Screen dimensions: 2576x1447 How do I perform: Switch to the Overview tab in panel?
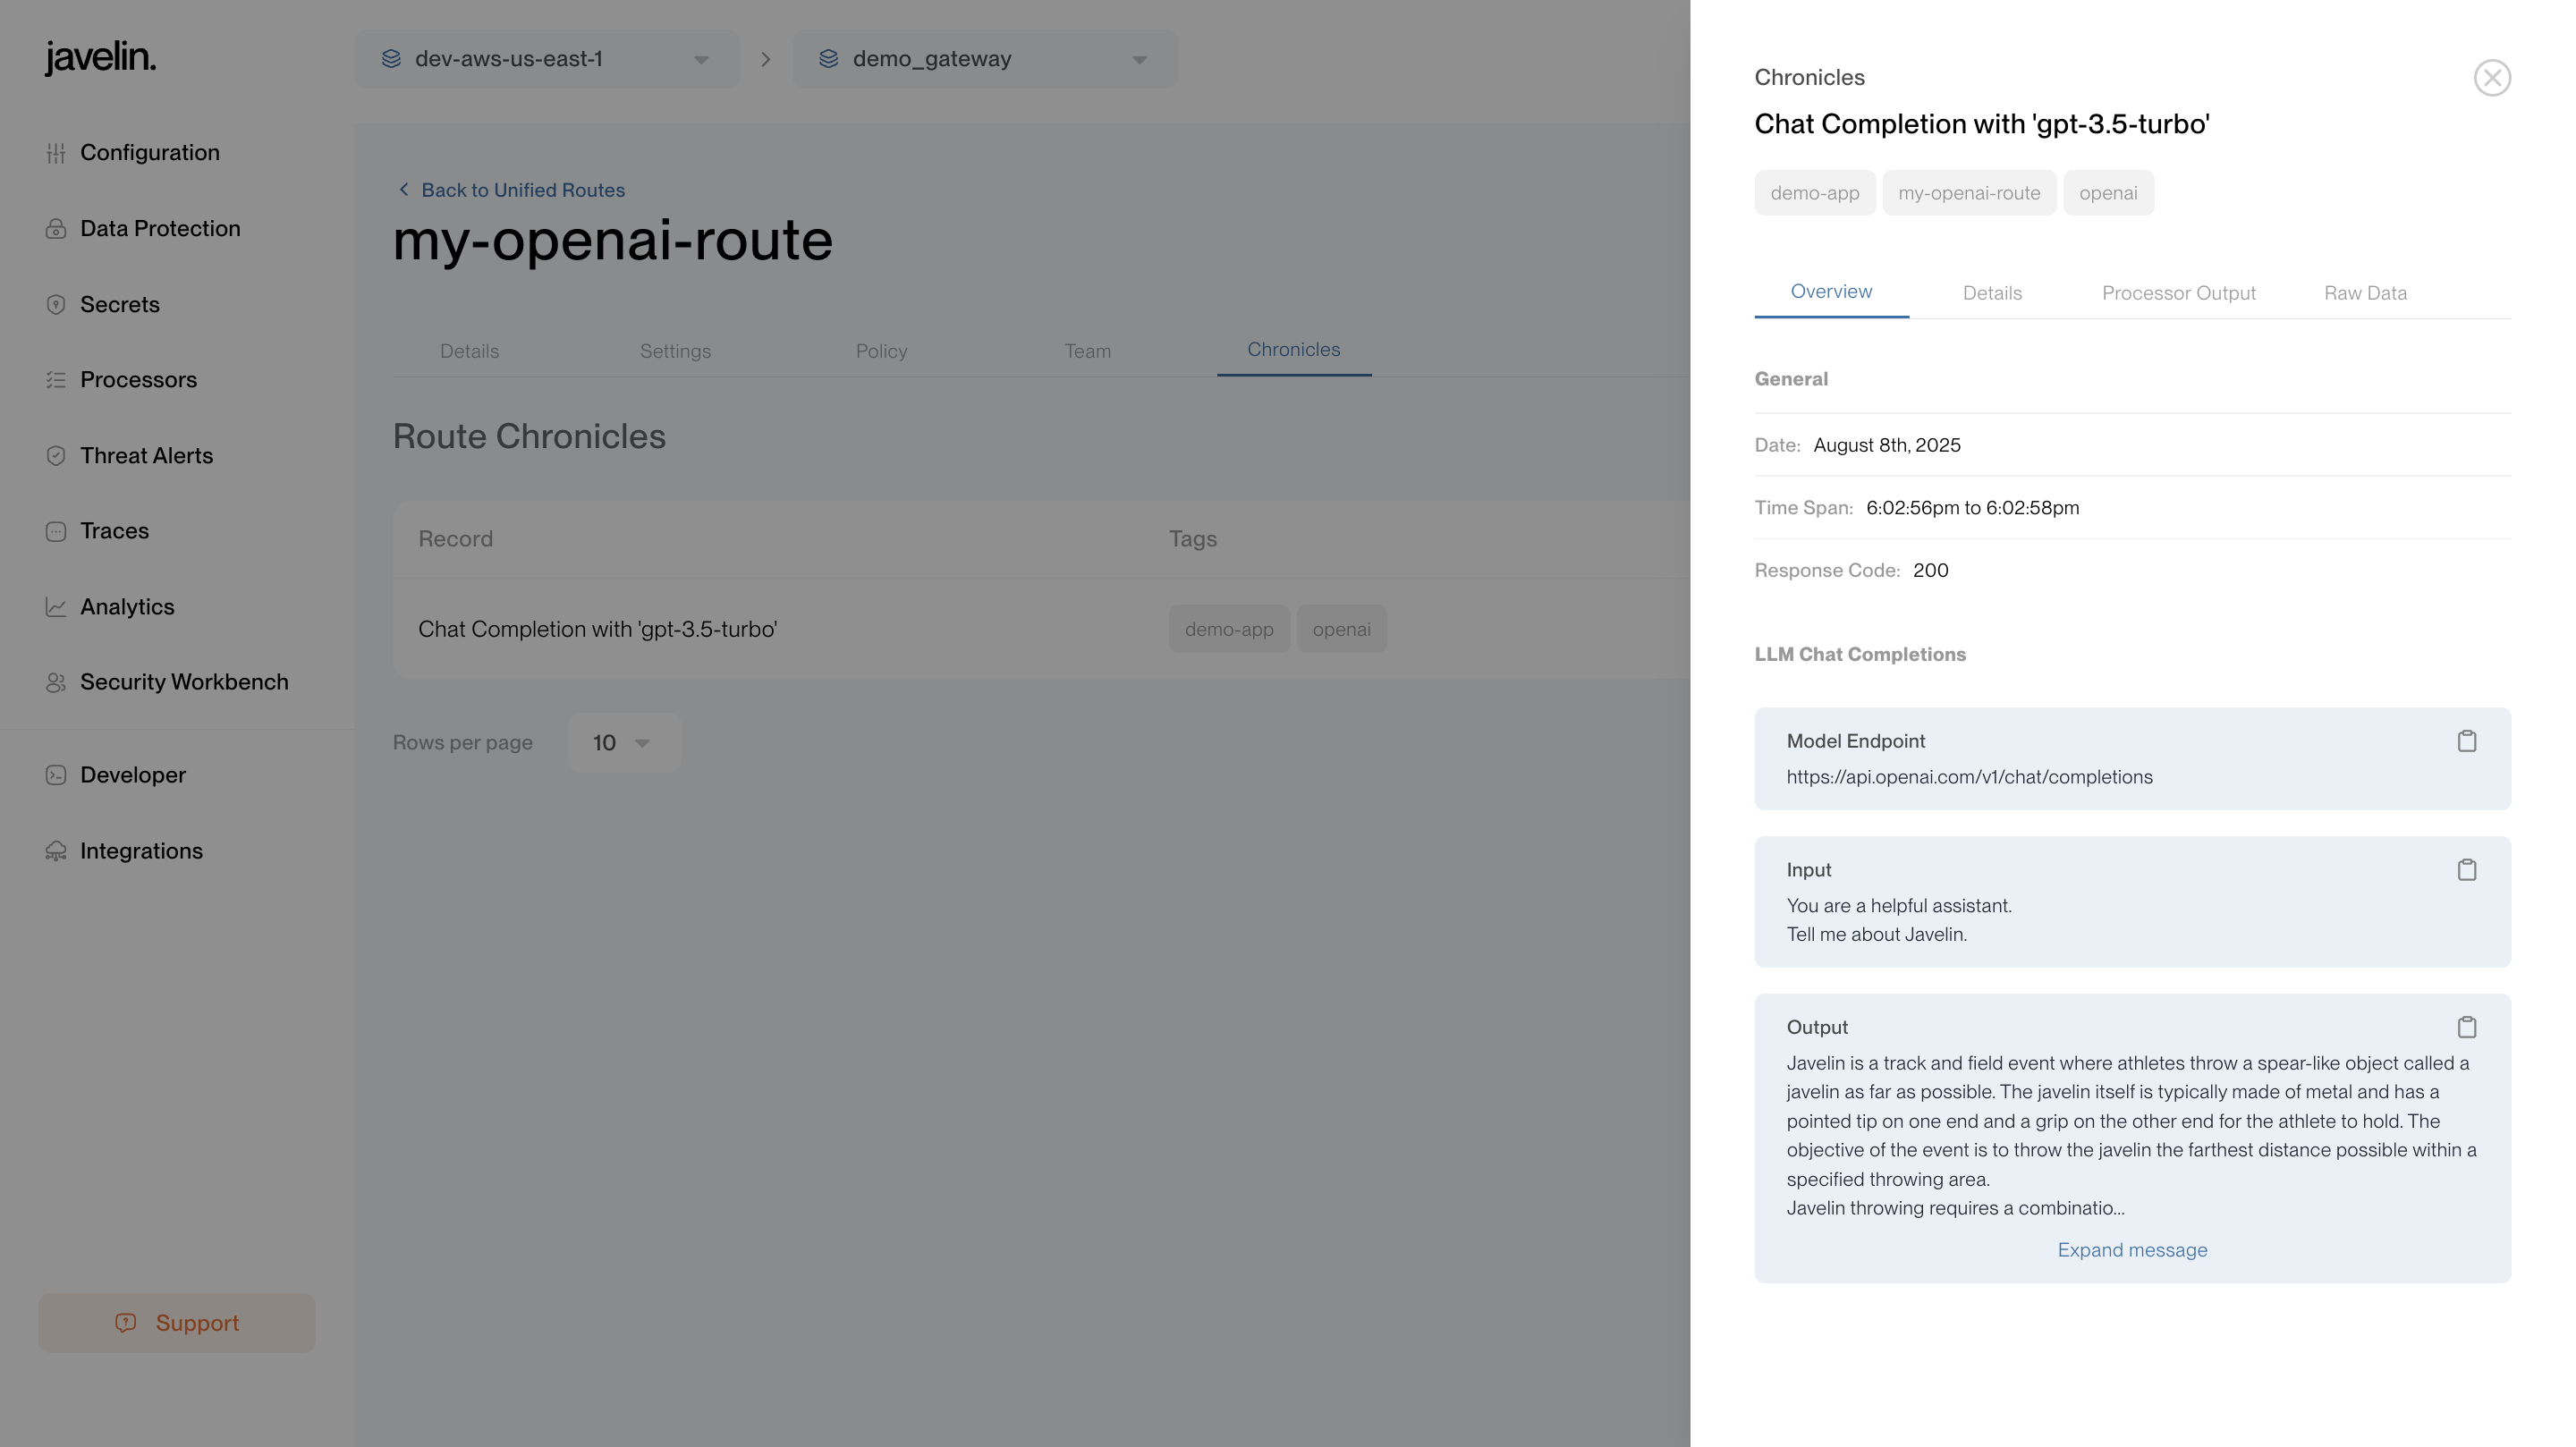point(1831,292)
